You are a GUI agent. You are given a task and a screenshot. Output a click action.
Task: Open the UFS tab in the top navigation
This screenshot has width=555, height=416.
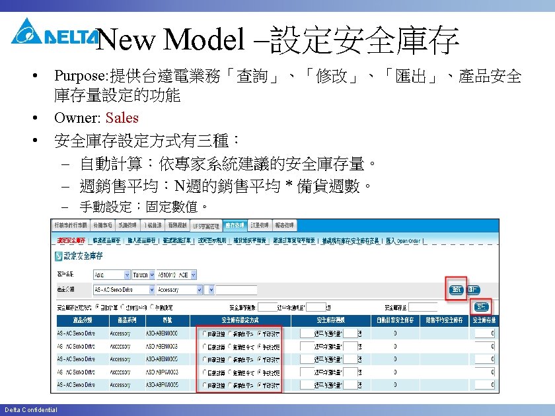click(x=206, y=226)
